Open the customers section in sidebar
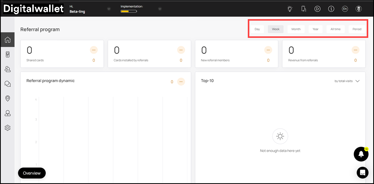 click(x=7, y=69)
